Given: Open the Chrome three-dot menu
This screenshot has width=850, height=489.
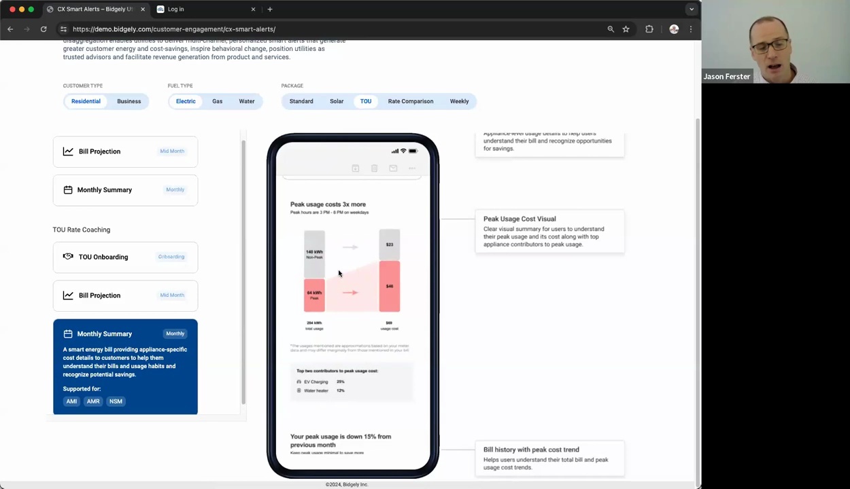Looking at the screenshot, I should pyautogui.click(x=691, y=29).
